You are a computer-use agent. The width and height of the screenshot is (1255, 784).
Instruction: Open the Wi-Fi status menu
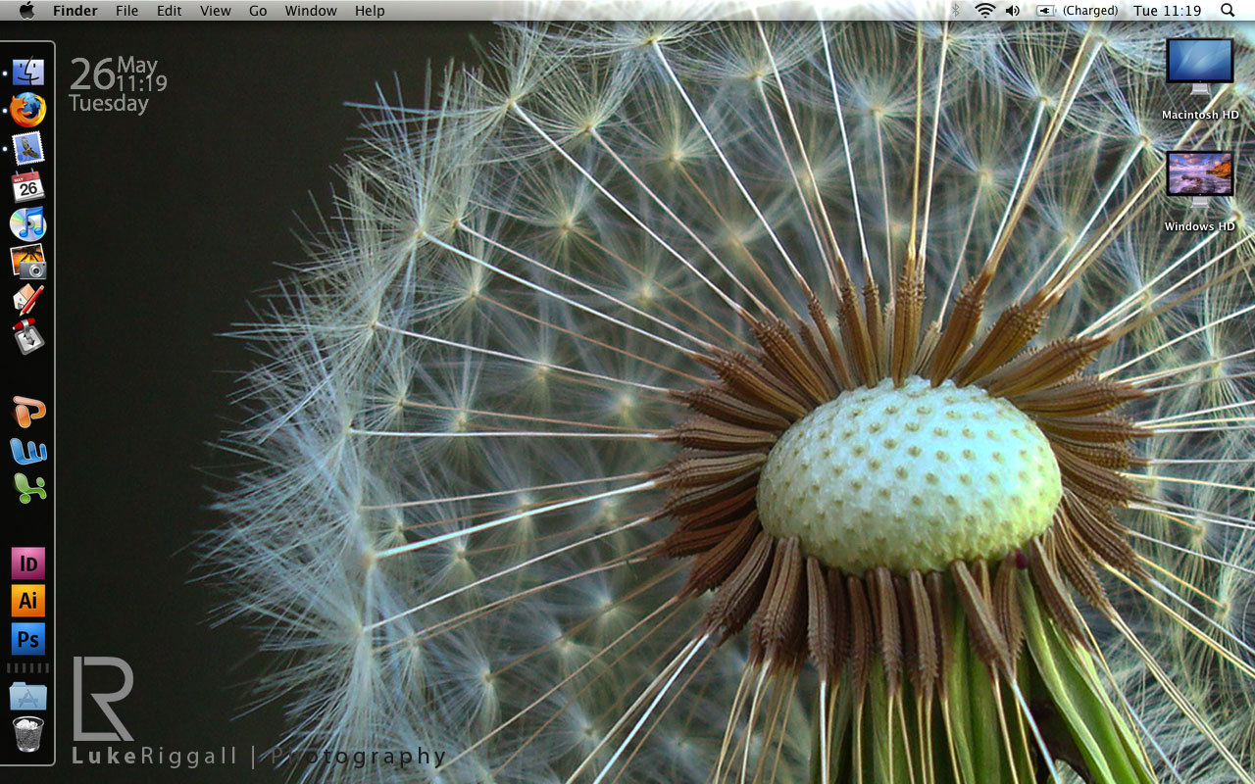click(x=984, y=11)
